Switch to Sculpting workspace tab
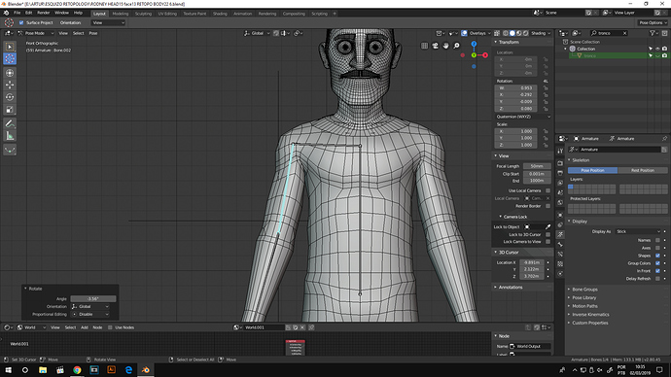This screenshot has height=377, width=671. pos(143,14)
